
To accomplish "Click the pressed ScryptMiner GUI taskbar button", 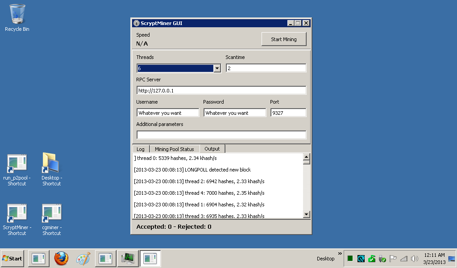I will [150, 258].
